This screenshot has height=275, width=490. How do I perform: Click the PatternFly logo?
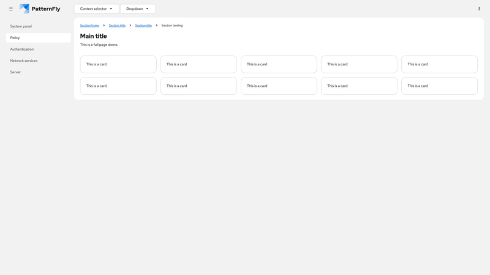40,9
